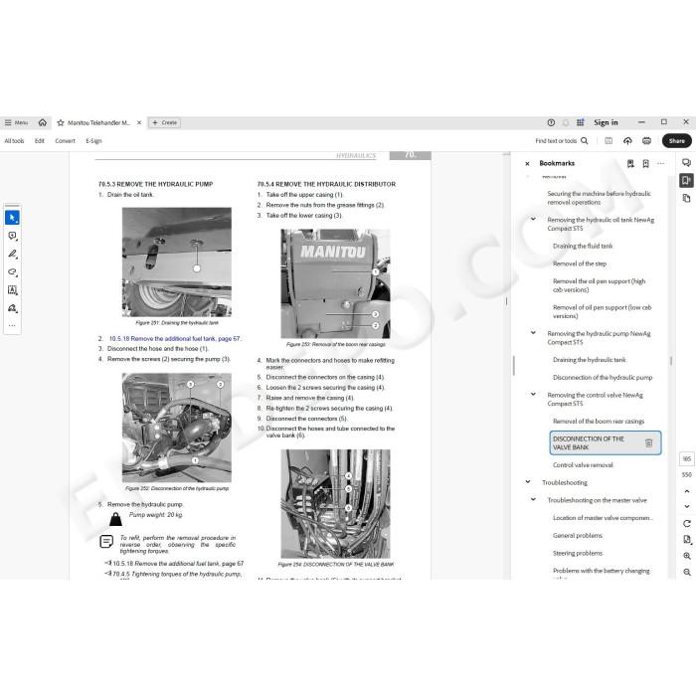Click Sign in

[x=606, y=122]
